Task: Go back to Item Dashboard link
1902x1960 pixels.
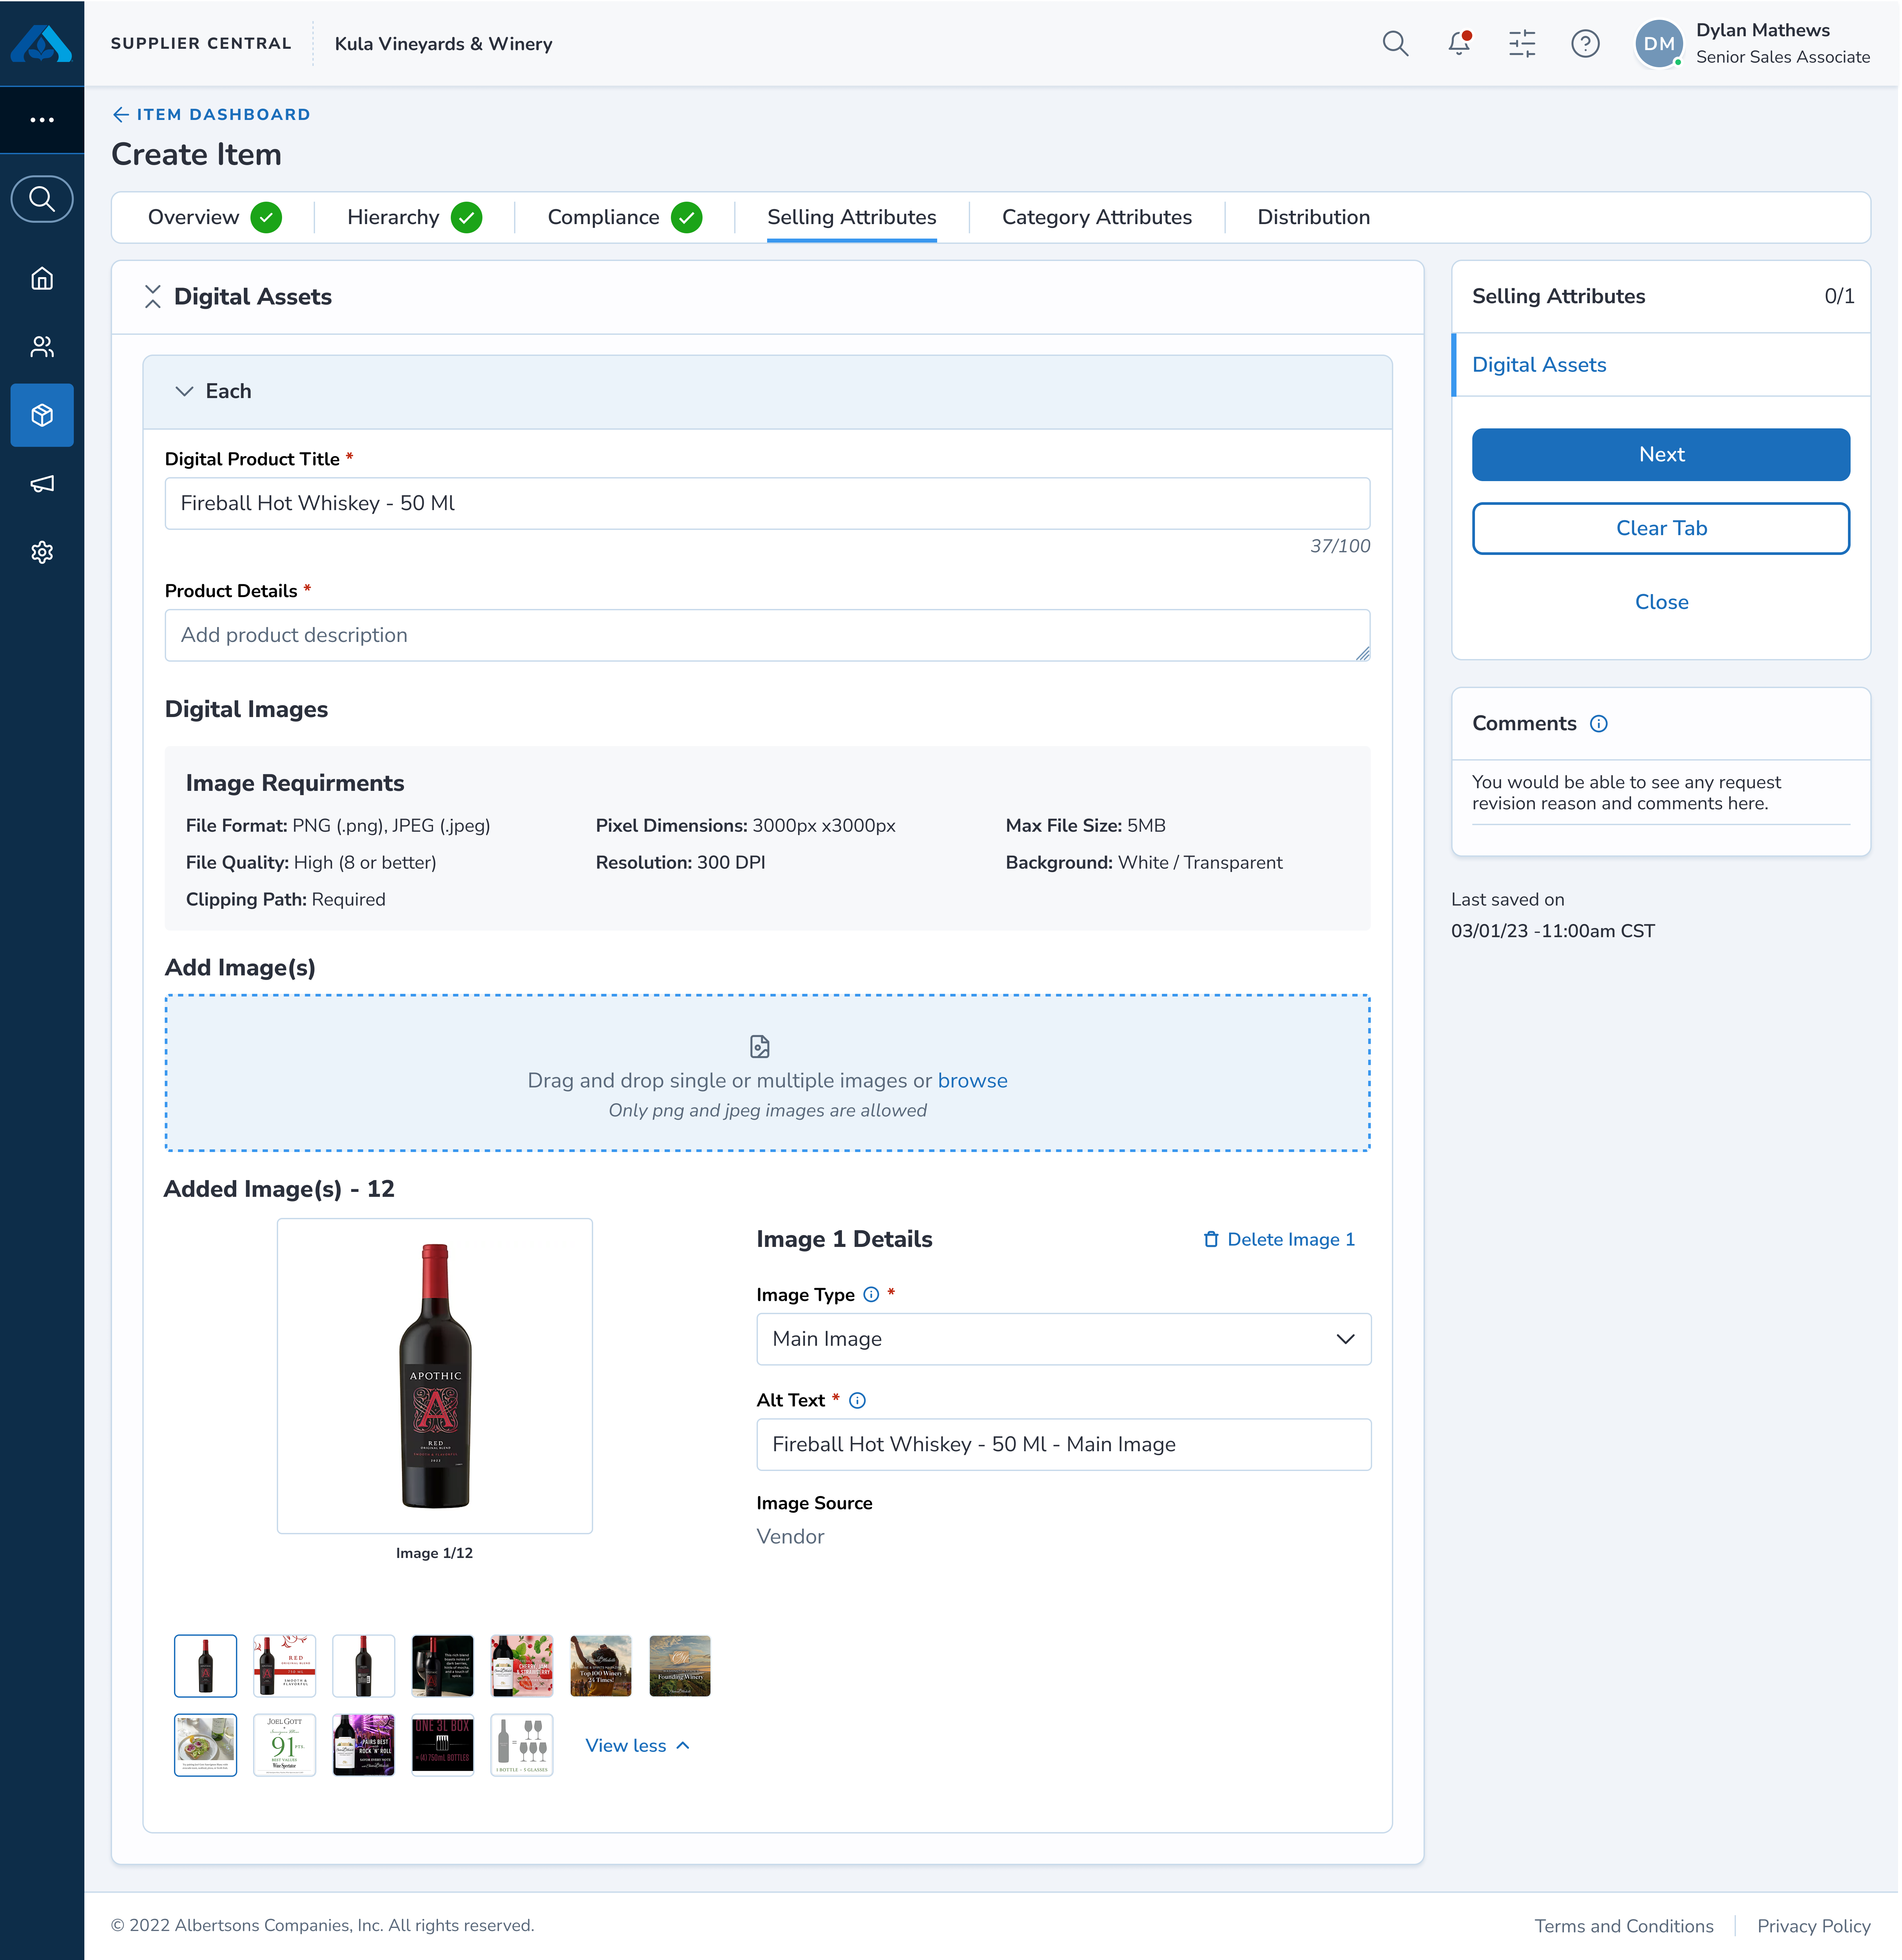Action: (x=223, y=115)
